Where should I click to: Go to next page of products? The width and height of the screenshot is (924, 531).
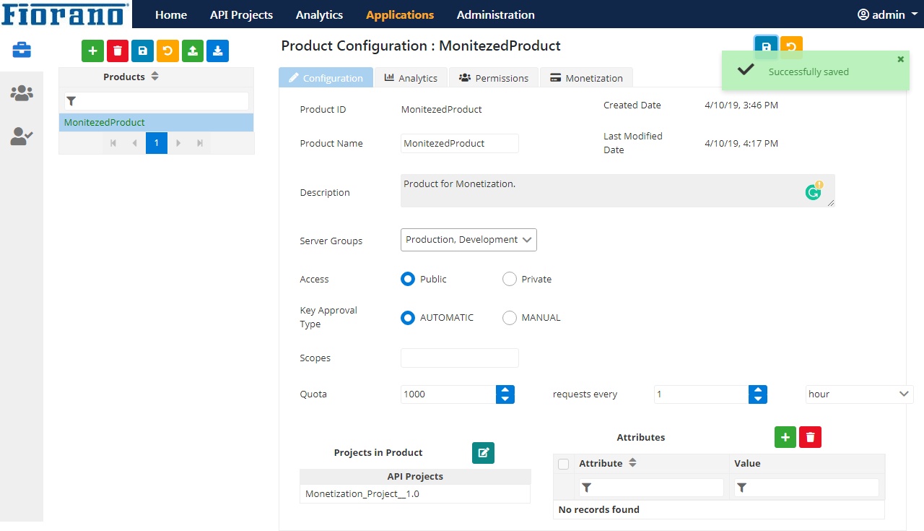pyautogui.click(x=178, y=143)
